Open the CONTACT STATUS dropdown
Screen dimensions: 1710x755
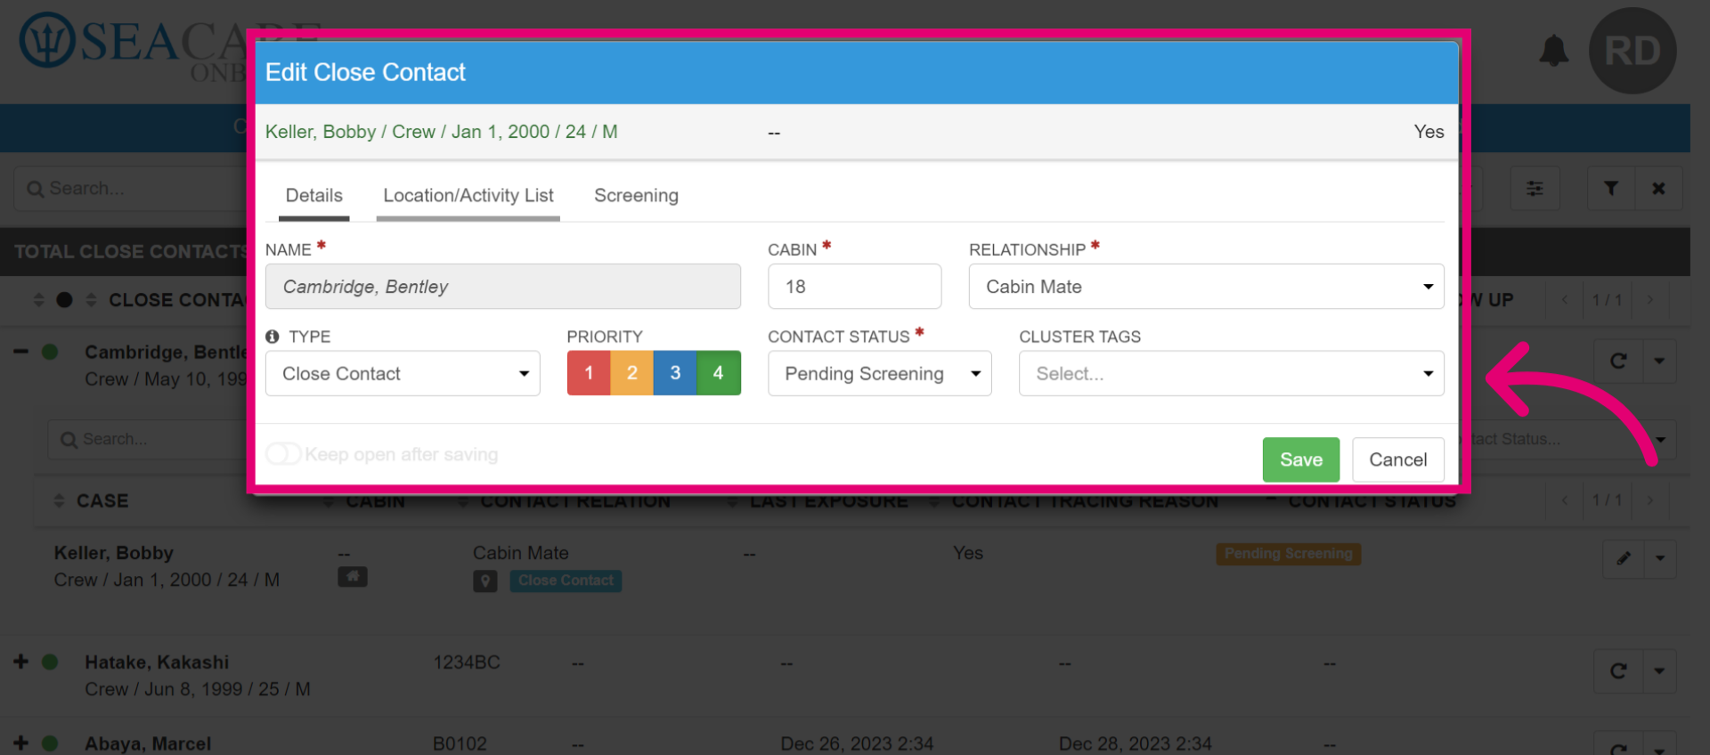pyautogui.click(x=880, y=374)
